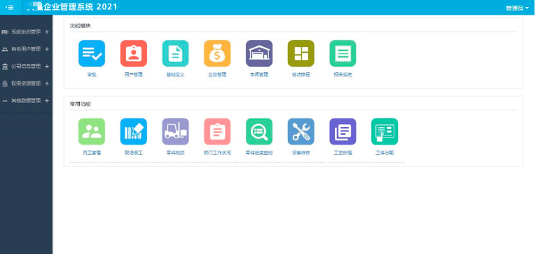Click the 工艺排程 label
Viewport: 538px width, 254px height.
[x=343, y=153]
